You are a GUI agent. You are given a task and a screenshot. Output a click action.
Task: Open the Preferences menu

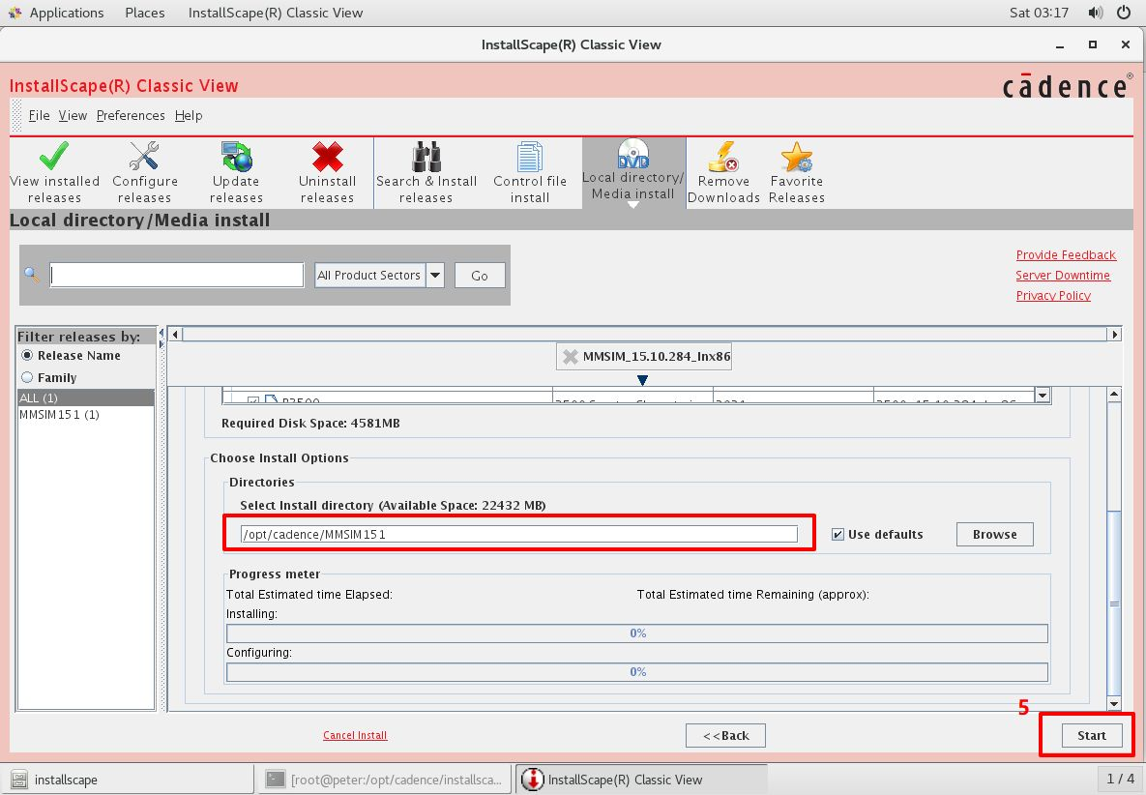[131, 115]
